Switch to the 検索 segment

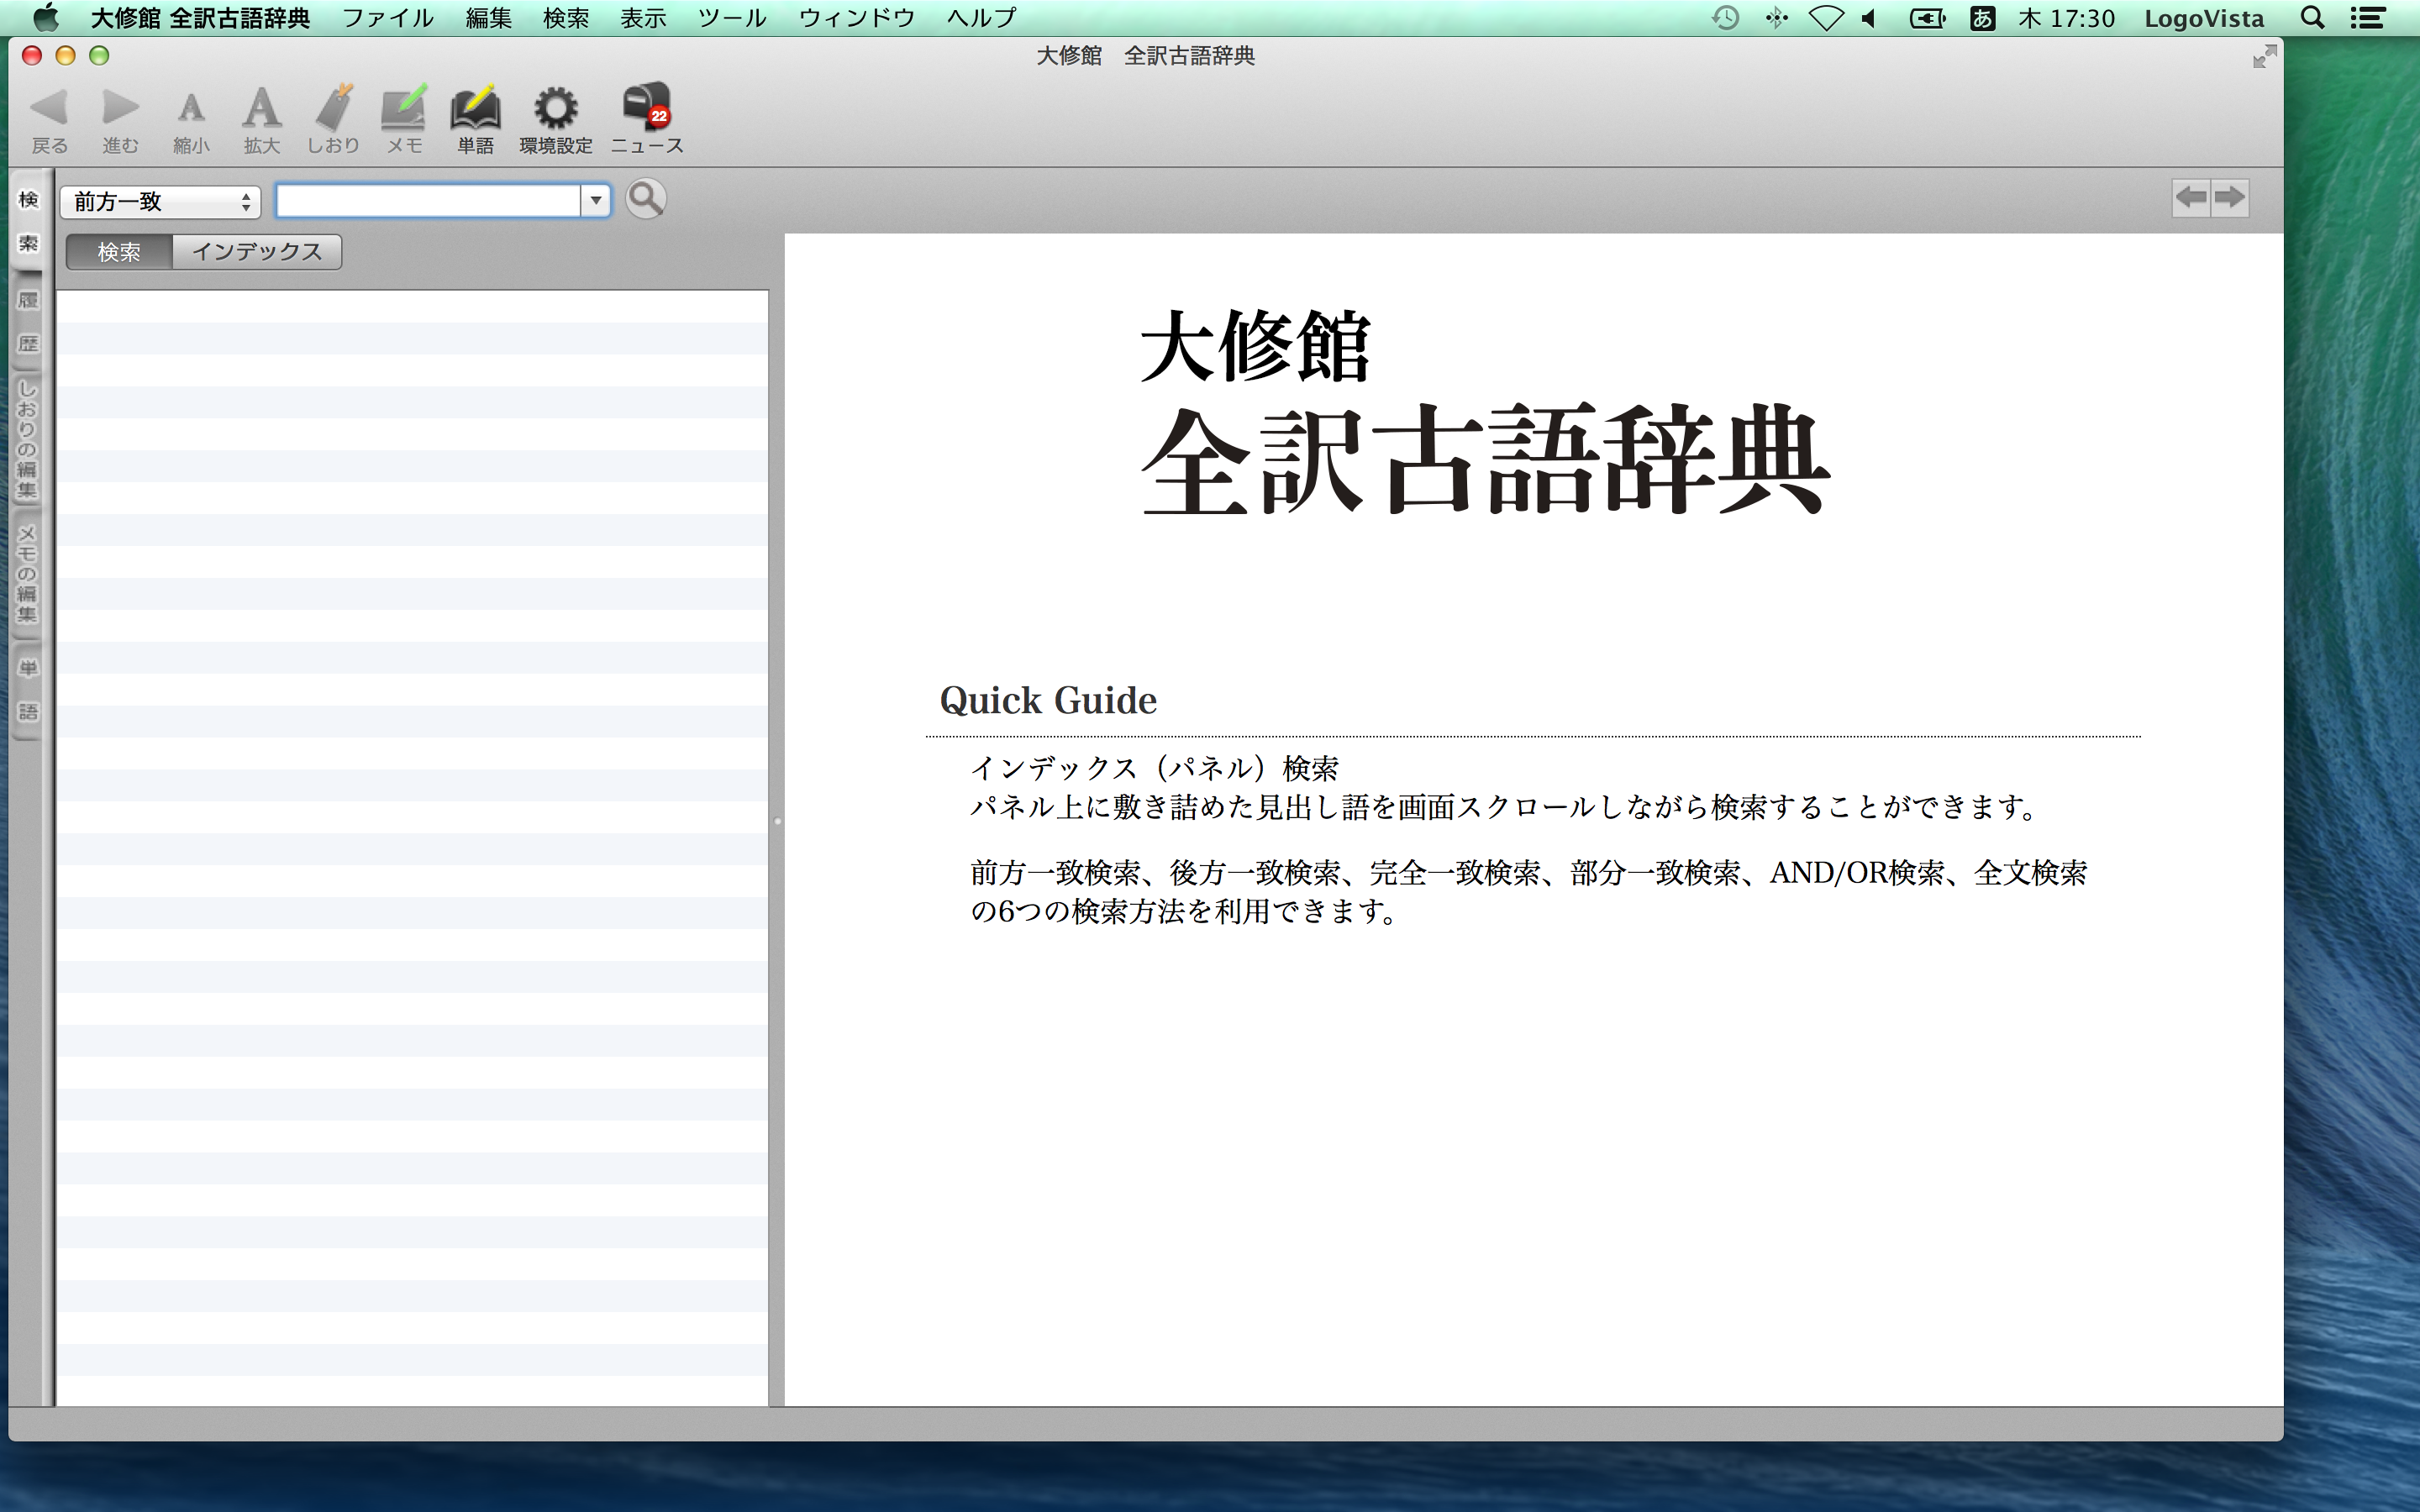pos(119,252)
